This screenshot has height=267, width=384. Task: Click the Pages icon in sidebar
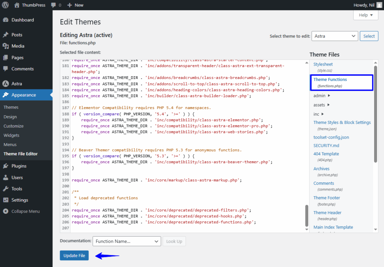pos(6,57)
